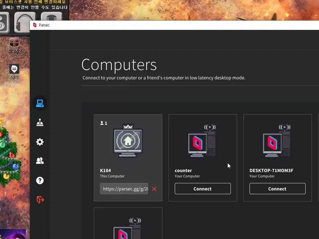This screenshot has width=319, height=239.
Task: Click the K184 computer name
Action: (105, 171)
